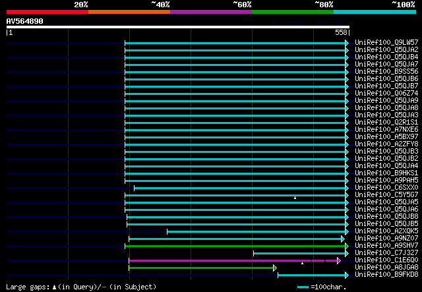Select the UniRef100_Q5QJA6 label
Viewport: 422px width, 292px height.
click(x=386, y=209)
